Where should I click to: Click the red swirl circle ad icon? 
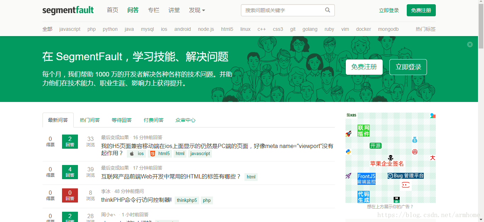[x=415, y=152]
